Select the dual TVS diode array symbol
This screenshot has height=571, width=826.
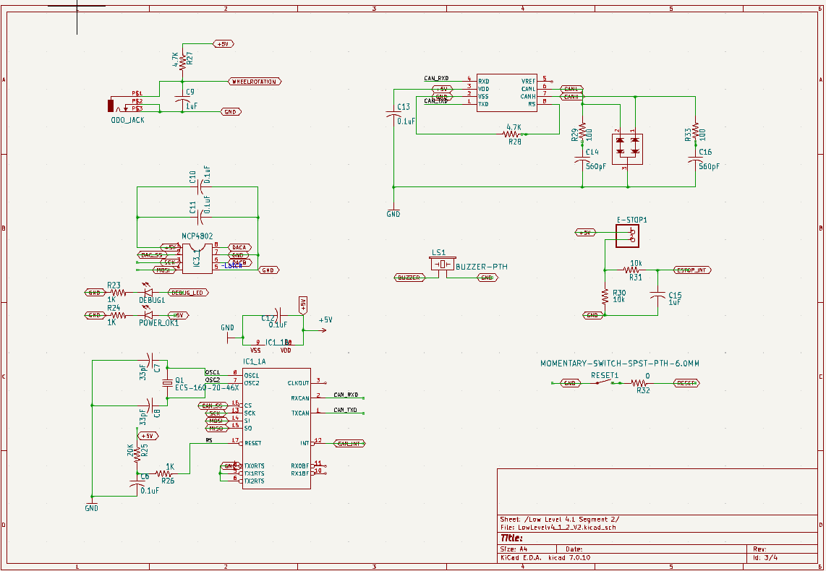click(627, 150)
